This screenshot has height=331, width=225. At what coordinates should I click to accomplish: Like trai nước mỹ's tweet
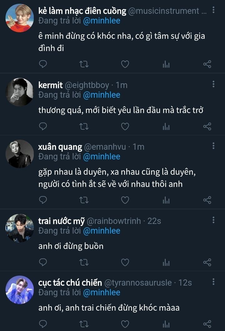(x=125, y=262)
